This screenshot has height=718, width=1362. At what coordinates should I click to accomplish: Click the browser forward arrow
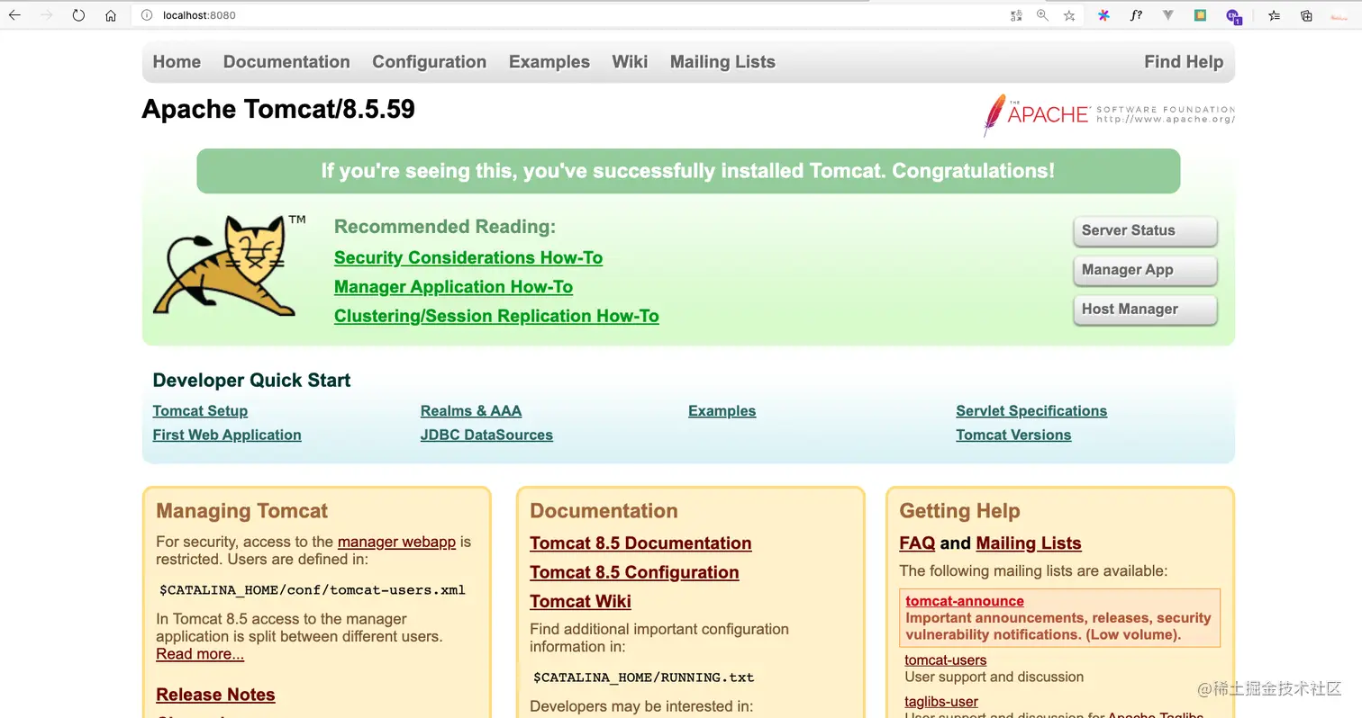47,15
